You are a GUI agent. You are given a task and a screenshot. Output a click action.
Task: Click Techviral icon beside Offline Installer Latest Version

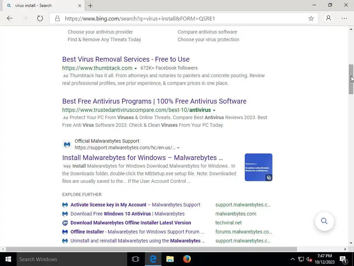click(65, 223)
